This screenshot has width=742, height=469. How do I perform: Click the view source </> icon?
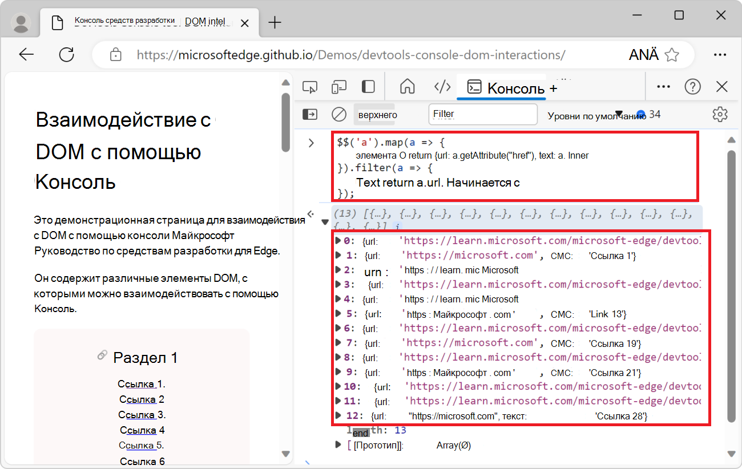coord(442,86)
